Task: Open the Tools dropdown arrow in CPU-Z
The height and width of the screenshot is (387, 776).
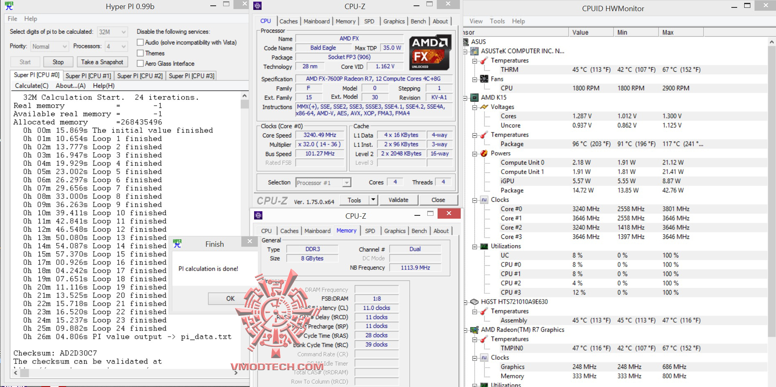Action: click(x=373, y=200)
